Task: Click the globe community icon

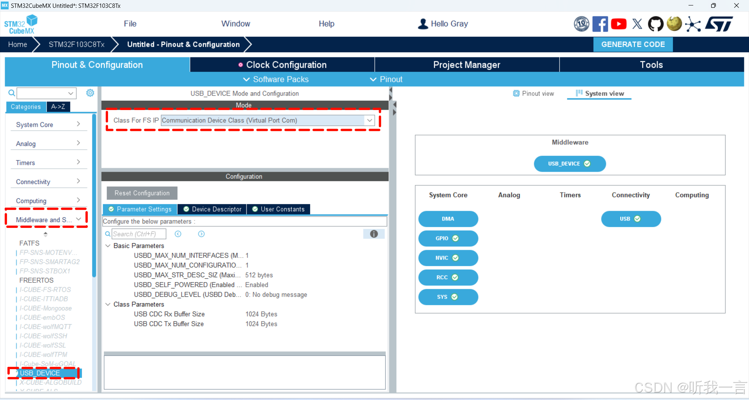Action: click(x=674, y=24)
